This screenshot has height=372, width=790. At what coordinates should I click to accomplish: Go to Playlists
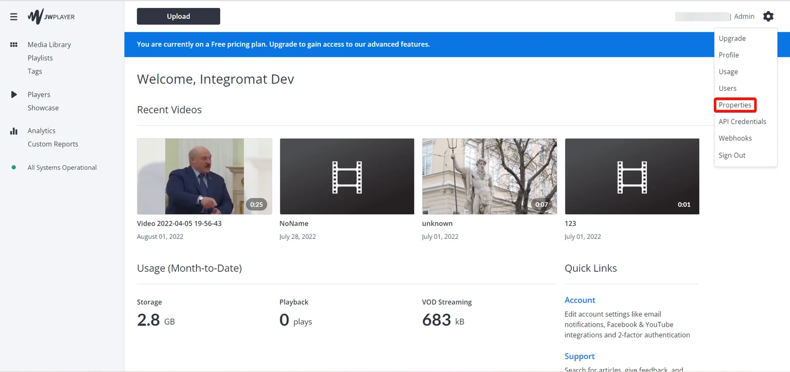point(40,58)
